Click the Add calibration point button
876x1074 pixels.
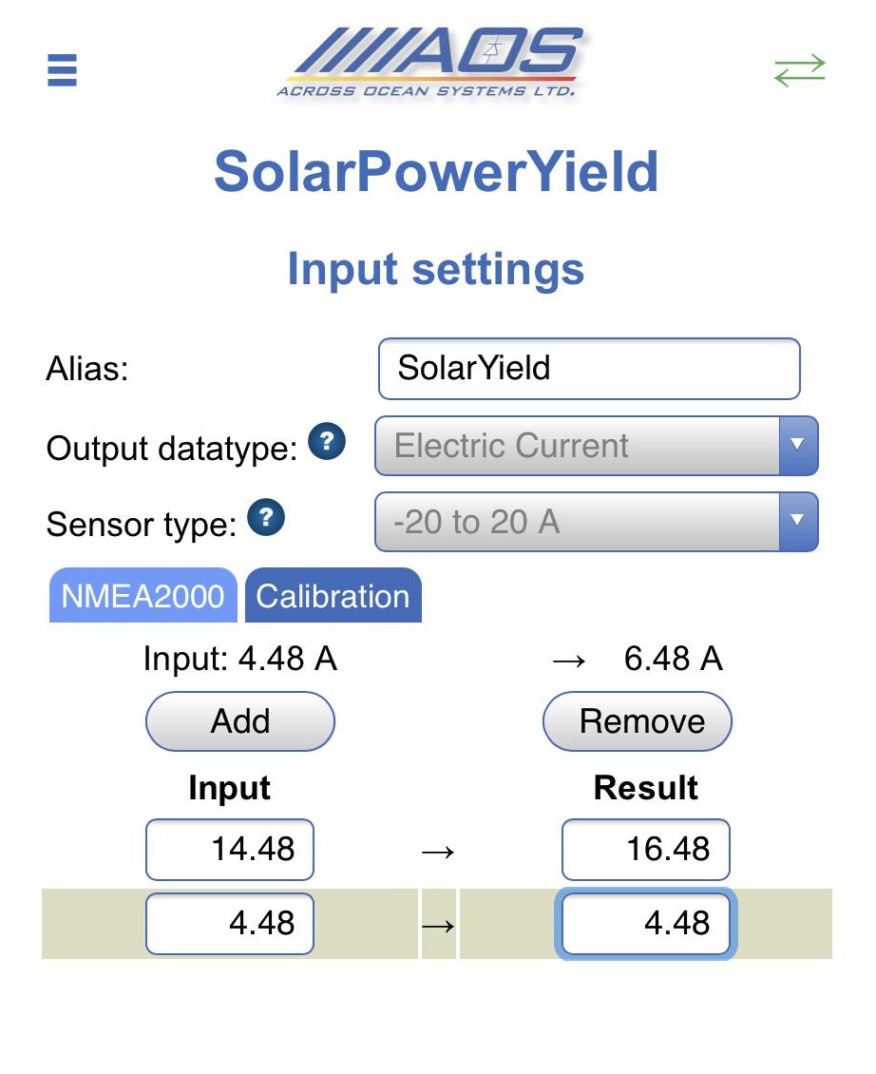click(x=240, y=721)
